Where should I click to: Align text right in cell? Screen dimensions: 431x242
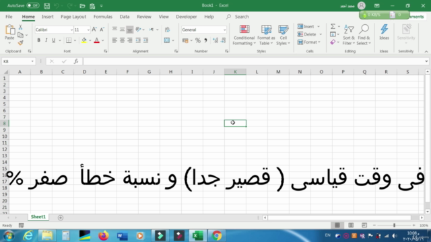pos(130,40)
